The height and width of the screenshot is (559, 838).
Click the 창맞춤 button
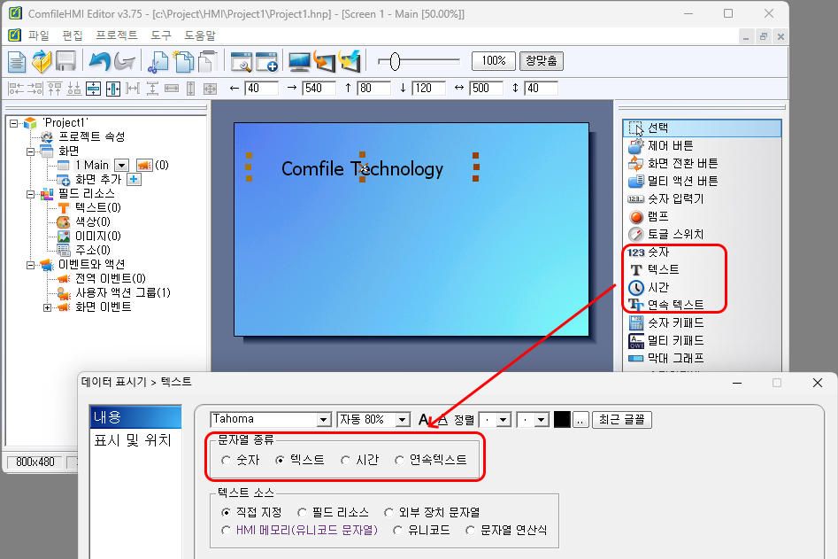(x=543, y=60)
